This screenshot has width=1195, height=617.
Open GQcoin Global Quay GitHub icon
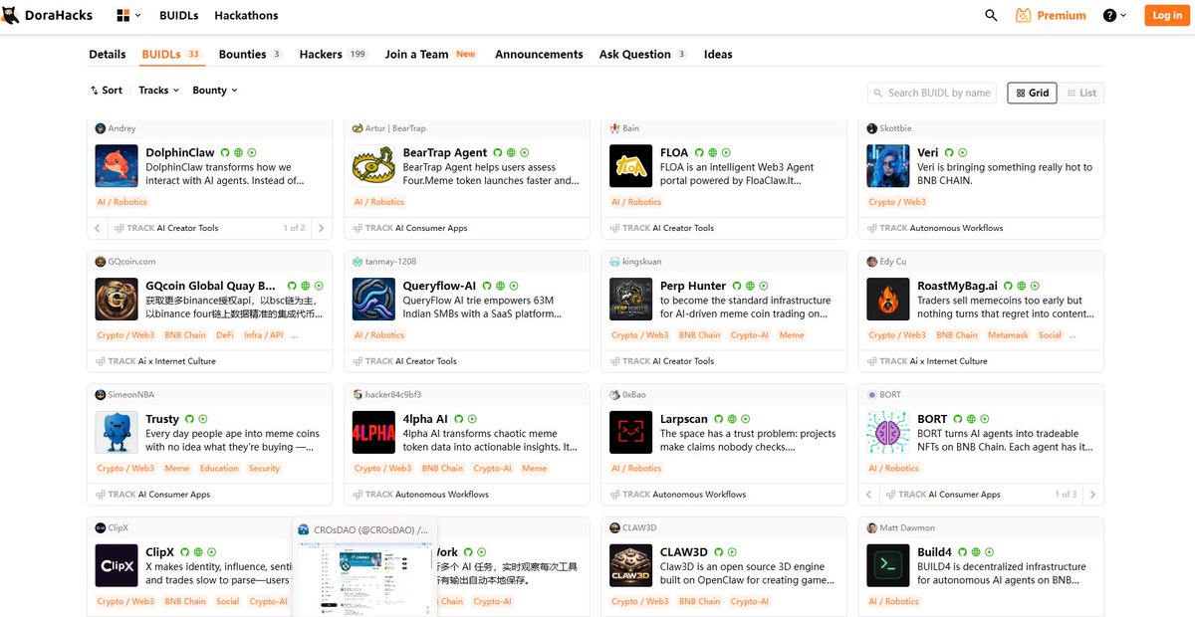(x=292, y=286)
